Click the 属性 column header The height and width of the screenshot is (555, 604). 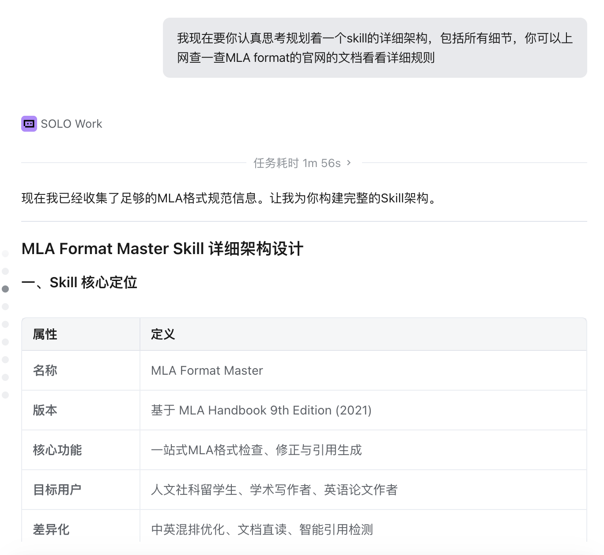(81, 335)
